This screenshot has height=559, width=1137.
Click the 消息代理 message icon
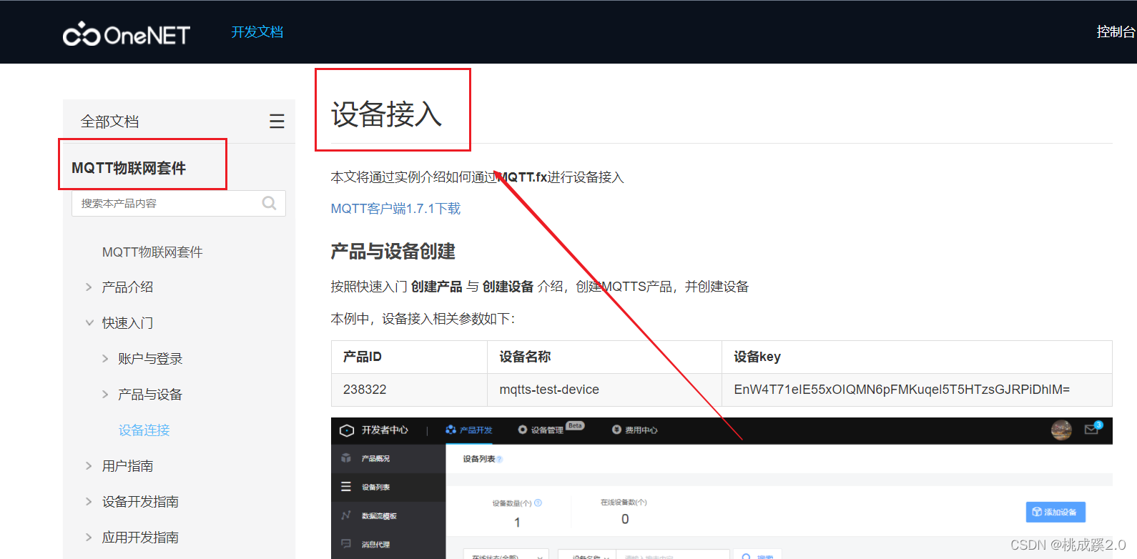coord(346,544)
